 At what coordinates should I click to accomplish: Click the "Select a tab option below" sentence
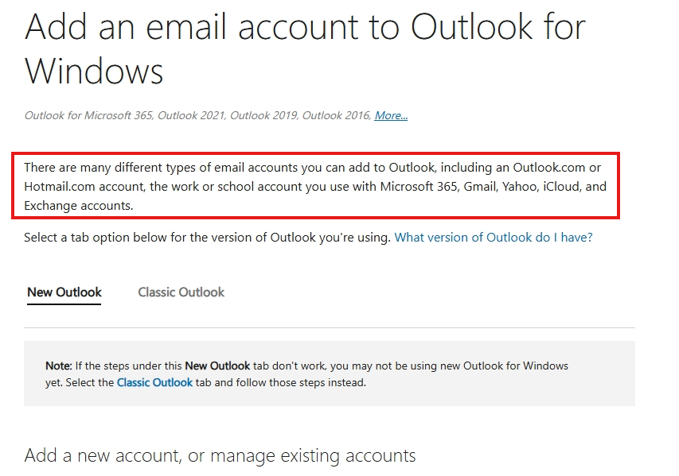tap(208, 238)
